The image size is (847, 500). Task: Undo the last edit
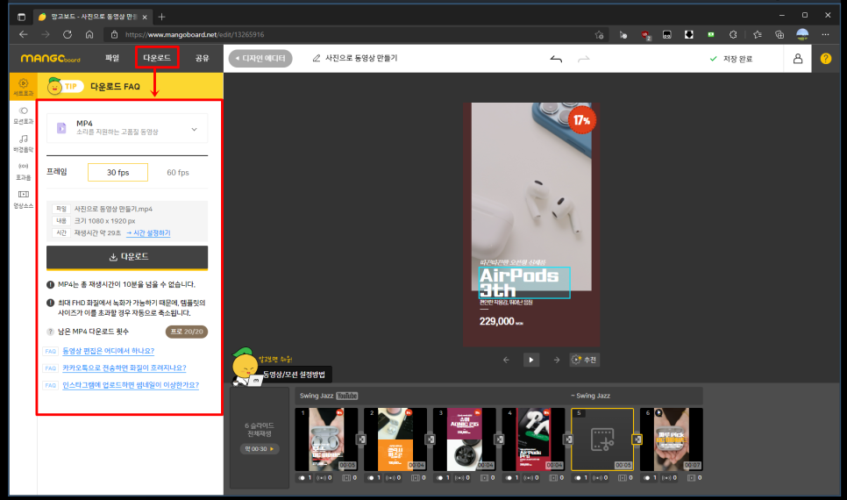[x=556, y=59]
